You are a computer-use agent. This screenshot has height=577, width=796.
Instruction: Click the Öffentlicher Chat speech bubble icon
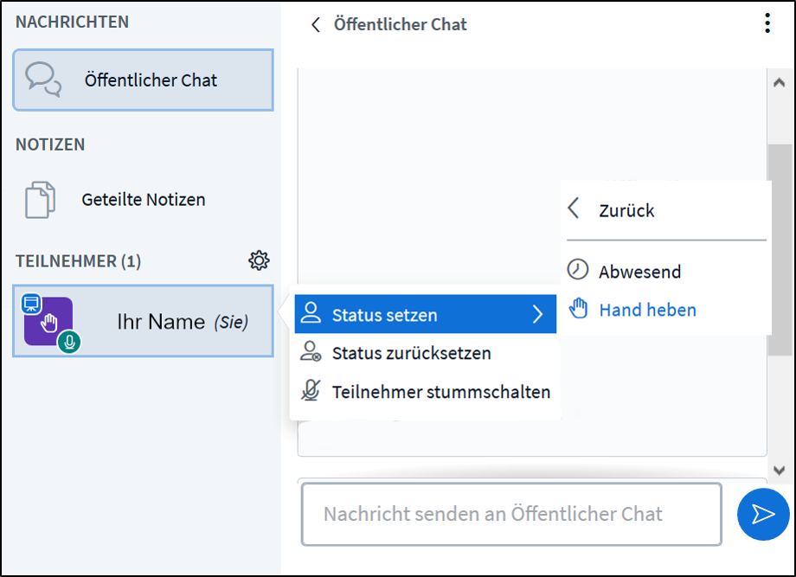click(43, 80)
